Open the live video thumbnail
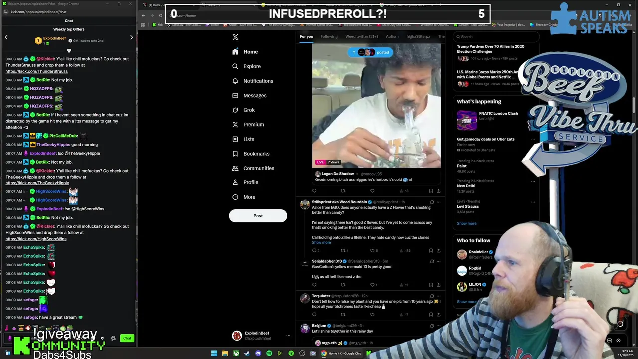The width and height of the screenshot is (638, 359). pyautogui.click(x=376, y=106)
